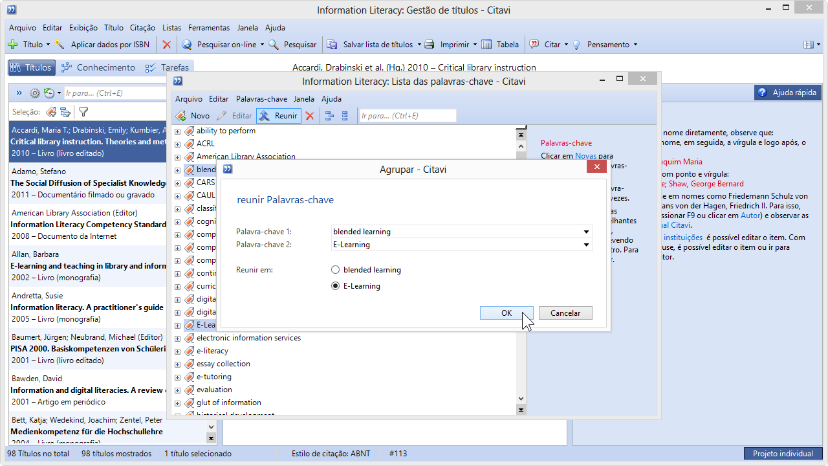
Task: Select the blended learning radio button
Action: [335, 270]
